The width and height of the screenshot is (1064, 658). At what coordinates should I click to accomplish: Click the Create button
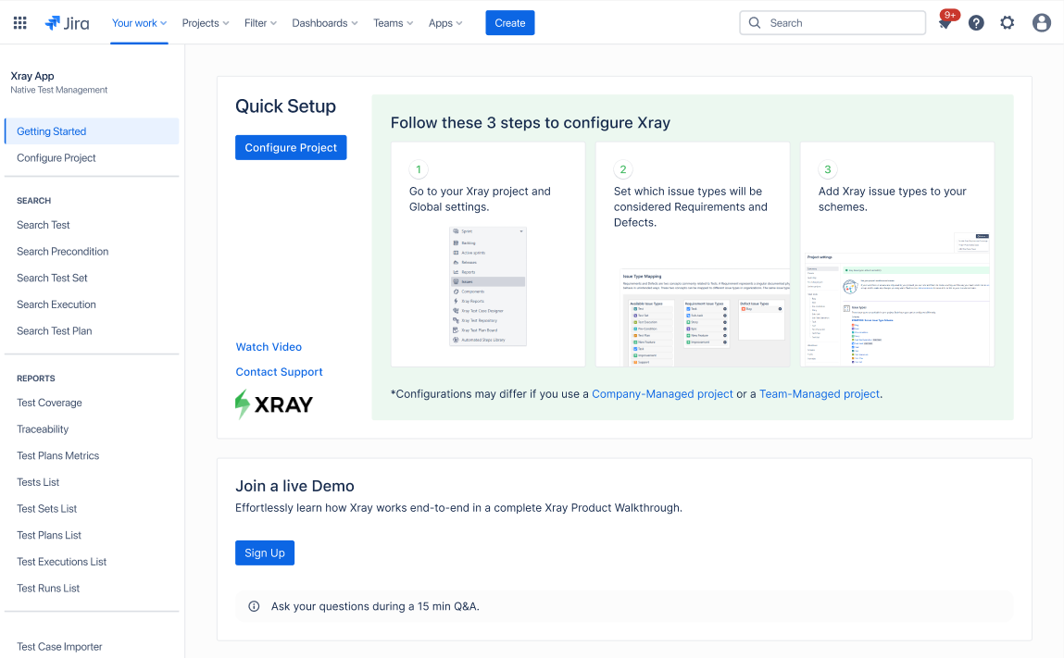click(510, 23)
